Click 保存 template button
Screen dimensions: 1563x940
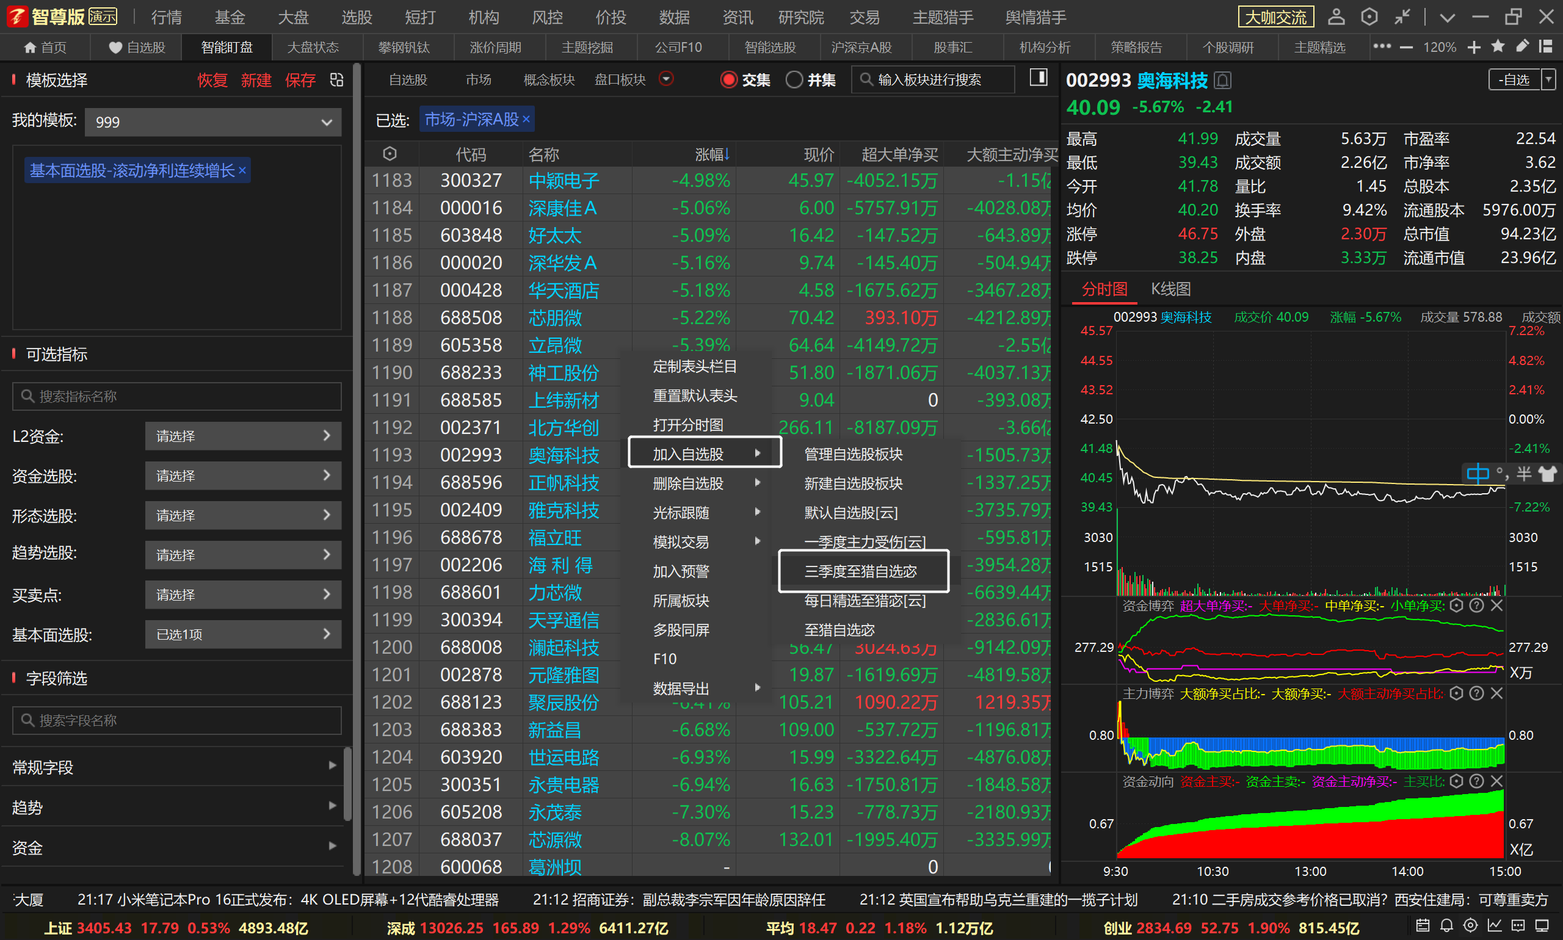point(300,80)
